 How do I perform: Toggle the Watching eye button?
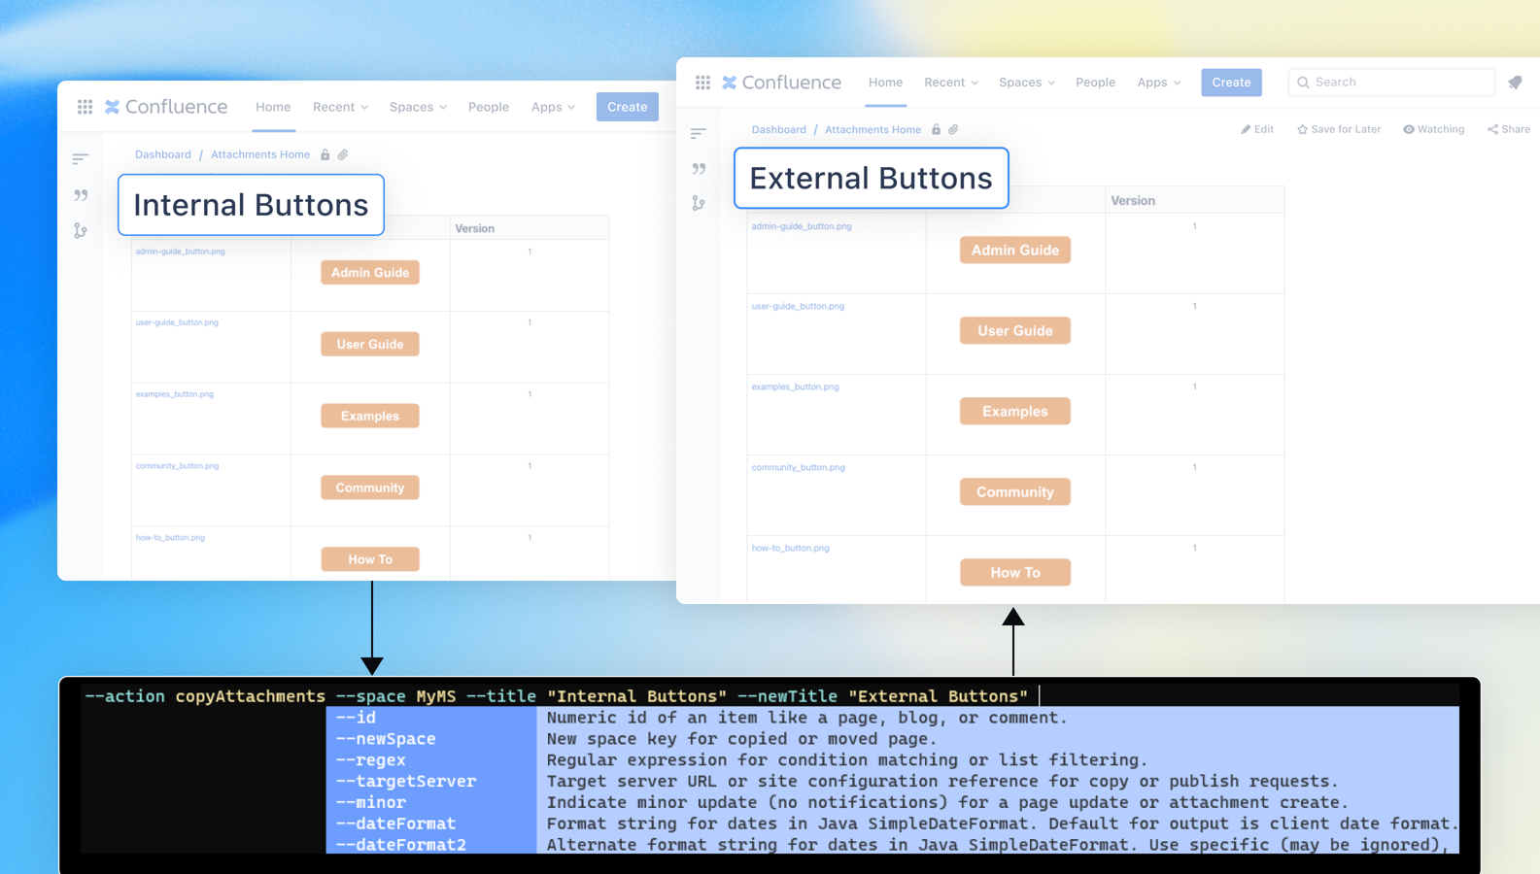1433,129
